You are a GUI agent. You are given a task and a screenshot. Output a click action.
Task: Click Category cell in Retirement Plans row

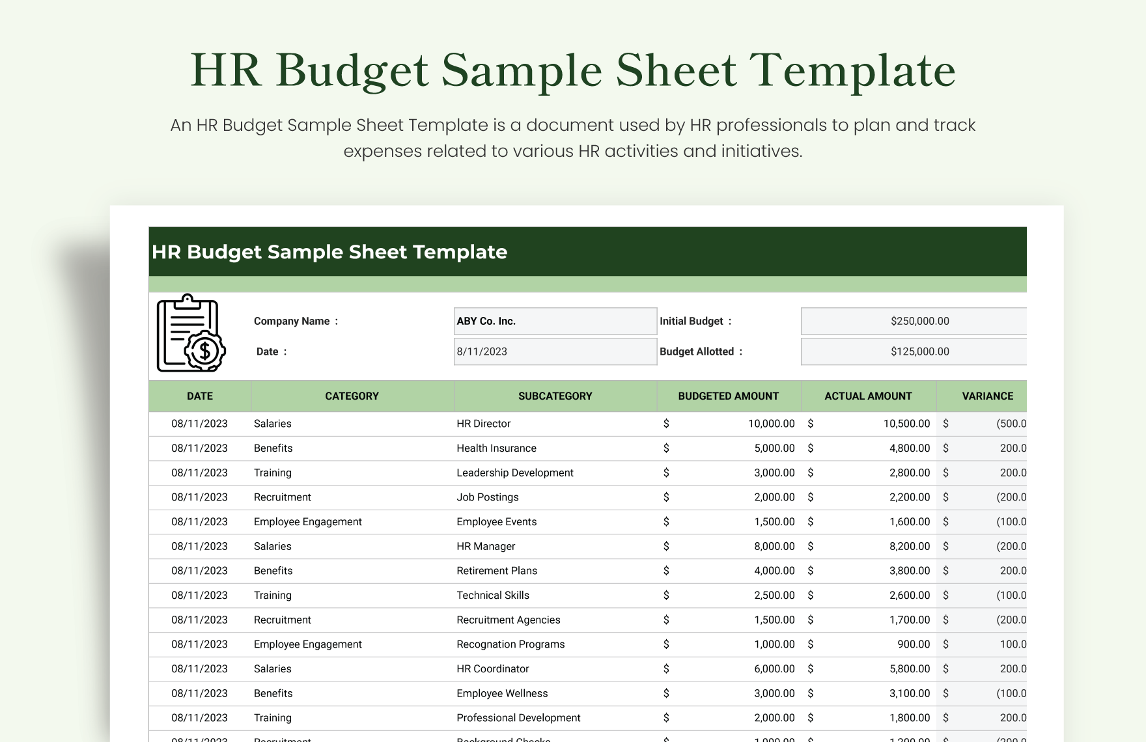pos(352,571)
